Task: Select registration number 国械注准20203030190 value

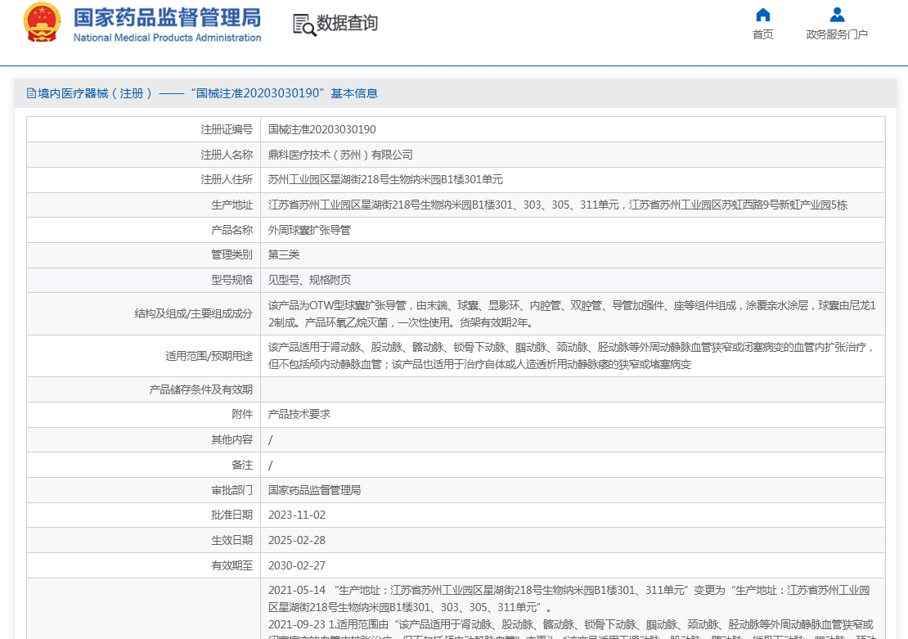Action: [x=322, y=130]
